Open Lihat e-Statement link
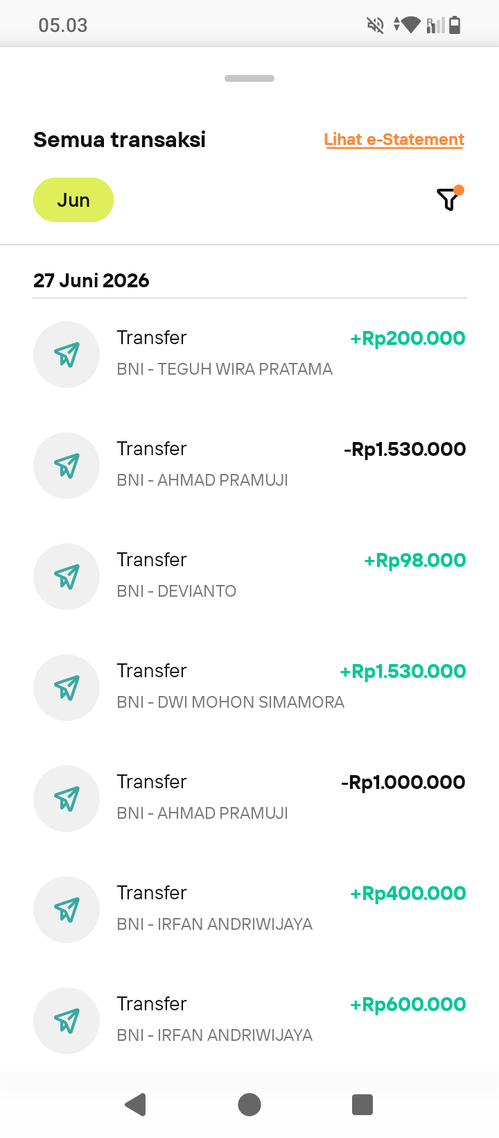 [394, 139]
